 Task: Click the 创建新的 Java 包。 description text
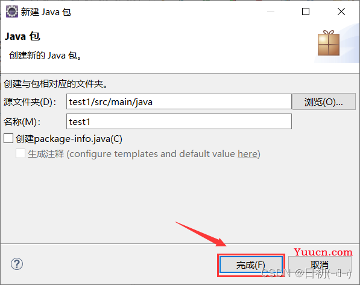tap(45, 56)
